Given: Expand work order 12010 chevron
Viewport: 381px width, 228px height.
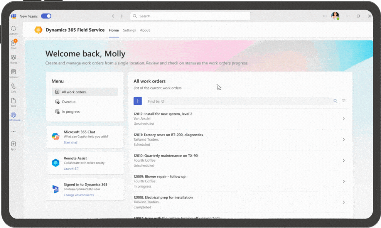Looking at the screenshot, I should [344, 160].
